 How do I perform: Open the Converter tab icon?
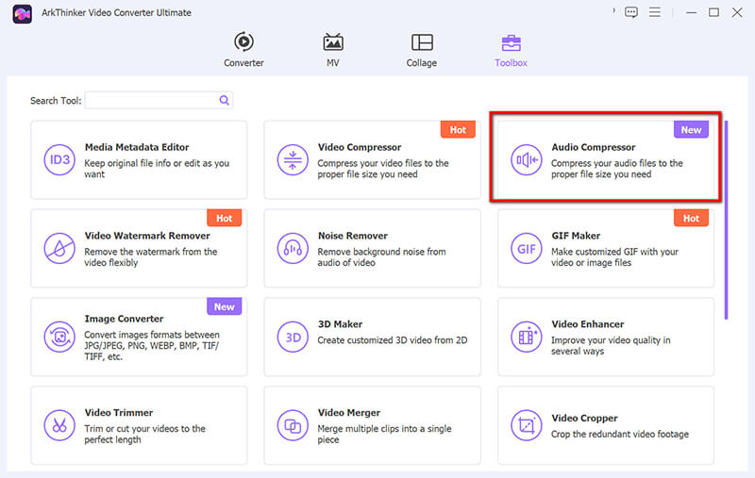(243, 41)
